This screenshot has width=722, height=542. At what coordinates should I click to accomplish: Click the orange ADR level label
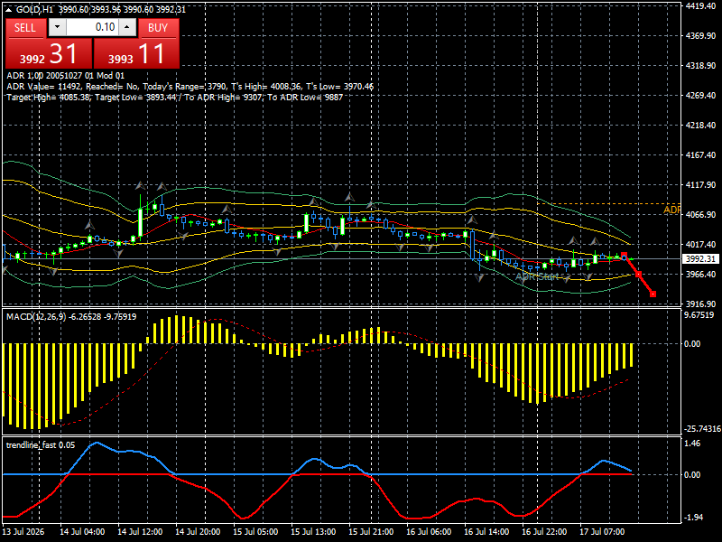(x=671, y=210)
